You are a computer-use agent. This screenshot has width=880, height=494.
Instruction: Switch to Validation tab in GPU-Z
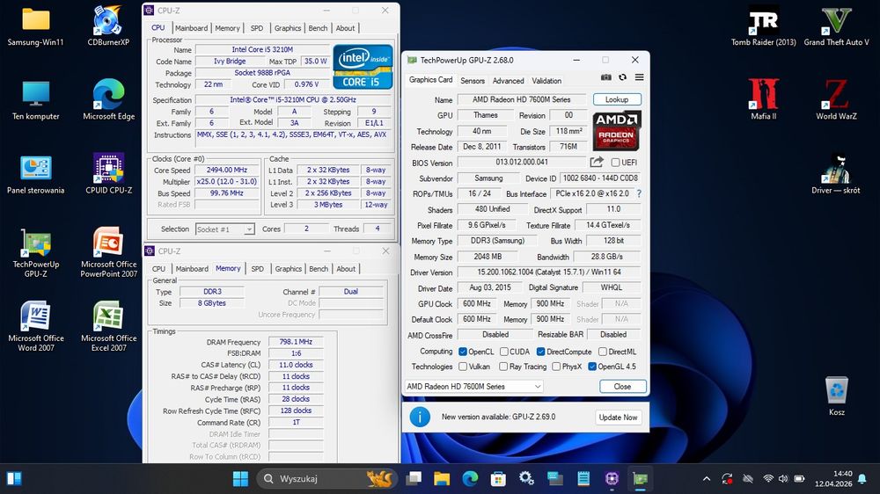coord(546,81)
